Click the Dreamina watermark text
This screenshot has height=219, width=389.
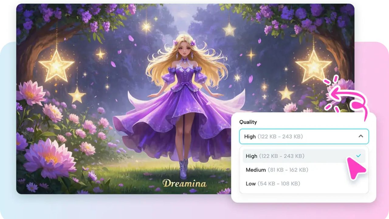click(x=184, y=183)
